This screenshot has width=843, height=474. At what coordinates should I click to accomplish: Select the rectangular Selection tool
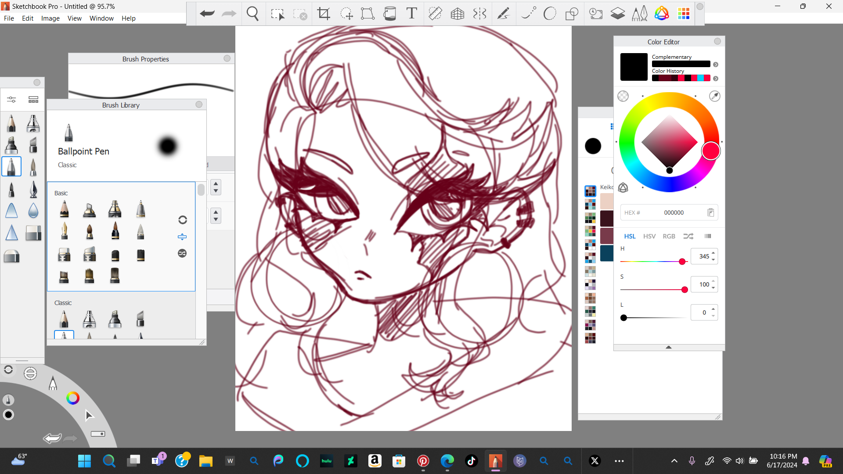pos(277,14)
